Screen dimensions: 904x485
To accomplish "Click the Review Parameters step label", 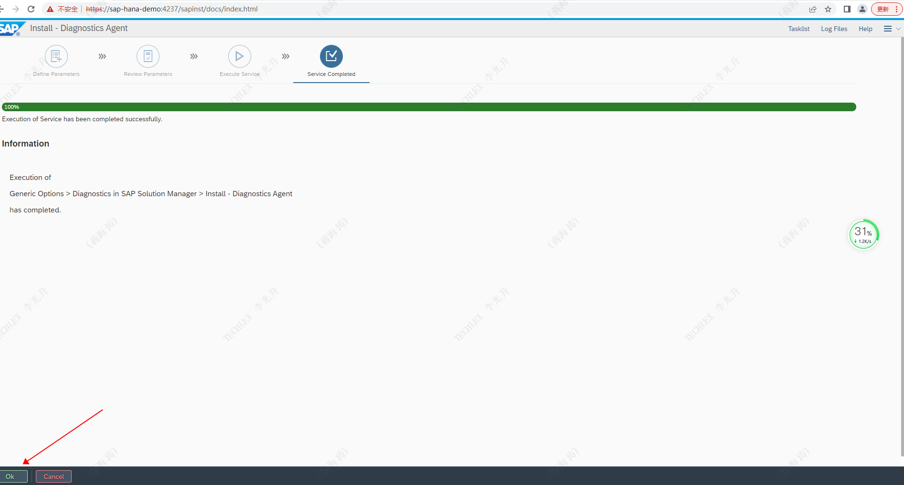I will coord(148,74).
